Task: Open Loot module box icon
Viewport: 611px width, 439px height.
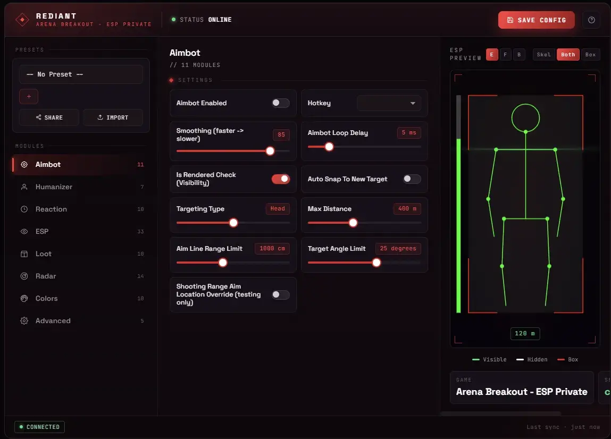Action: pyautogui.click(x=24, y=254)
